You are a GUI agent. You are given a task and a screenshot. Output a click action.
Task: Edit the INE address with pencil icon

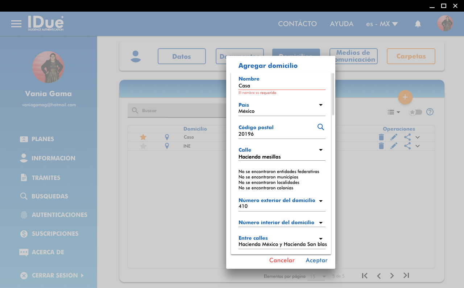pyautogui.click(x=394, y=146)
